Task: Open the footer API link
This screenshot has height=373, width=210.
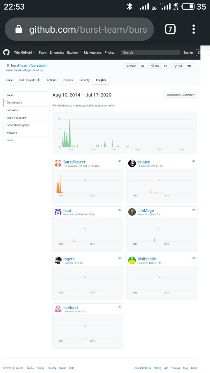Action: (x=166, y=368)
